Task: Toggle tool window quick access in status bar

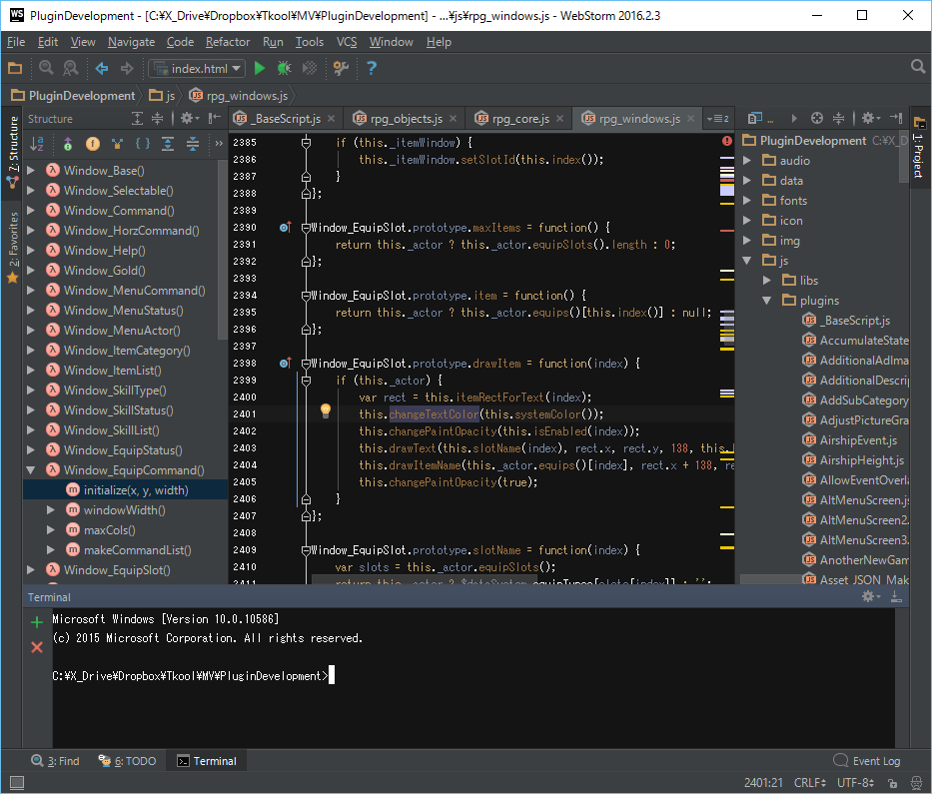Action: (17, 783)
